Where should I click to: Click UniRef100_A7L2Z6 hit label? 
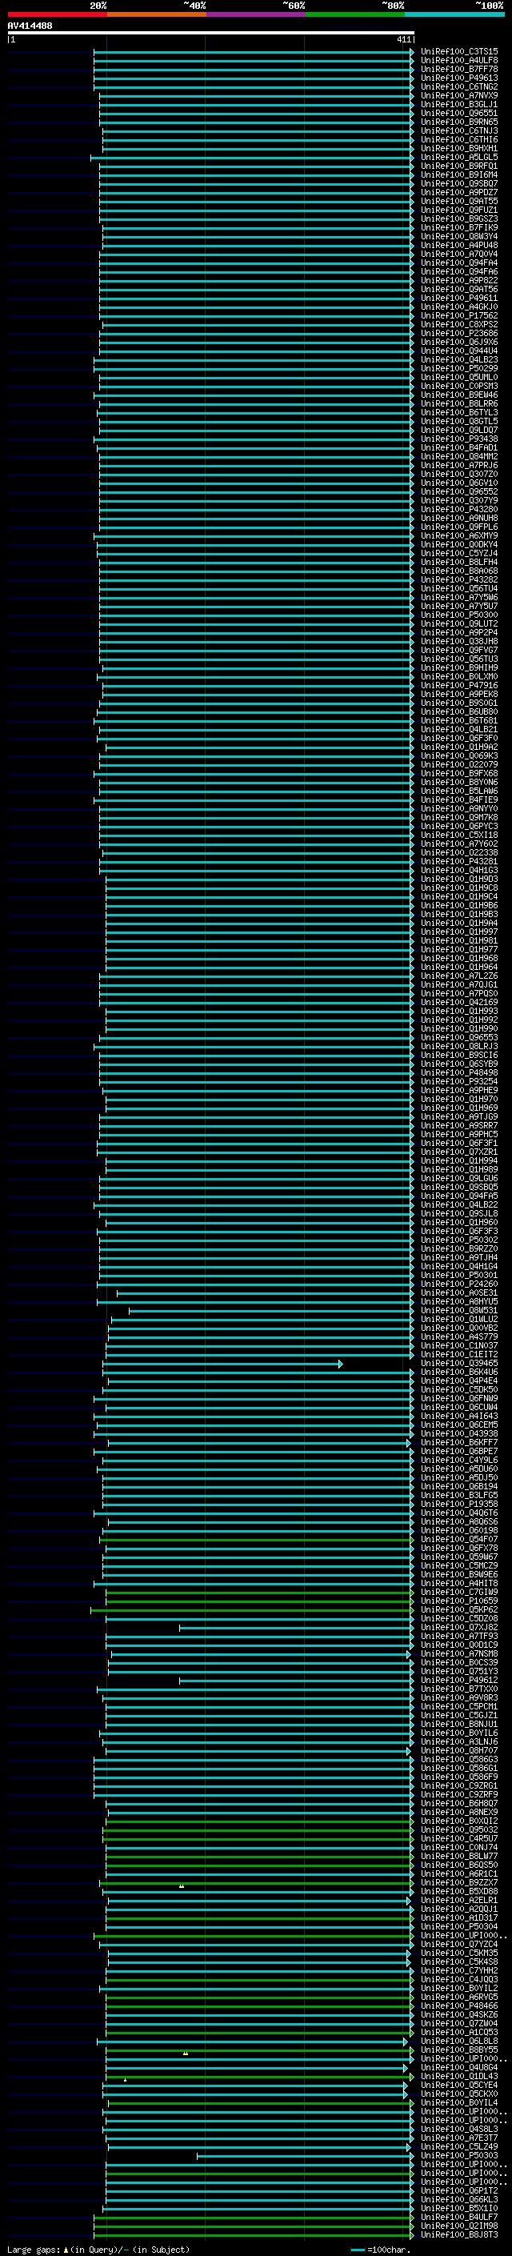coord(459,976)
